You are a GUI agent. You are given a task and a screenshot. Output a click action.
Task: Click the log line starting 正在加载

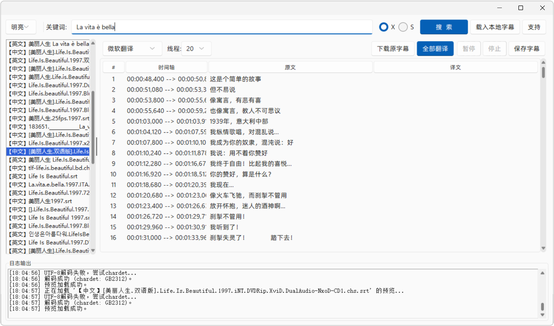[206, 291]
